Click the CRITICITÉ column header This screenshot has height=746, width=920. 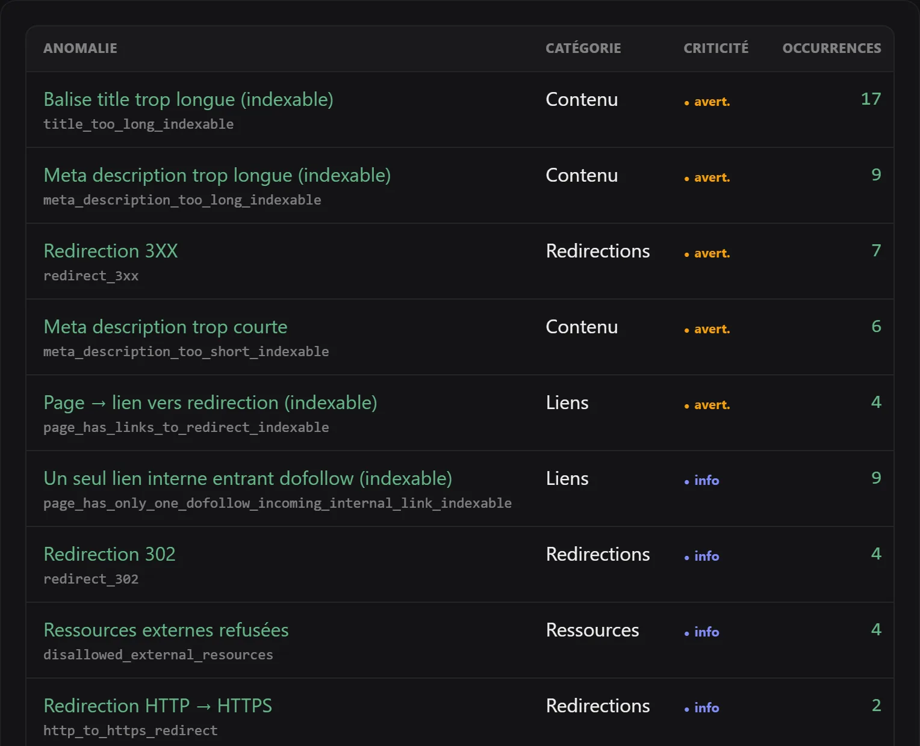(x=716, y=48)
